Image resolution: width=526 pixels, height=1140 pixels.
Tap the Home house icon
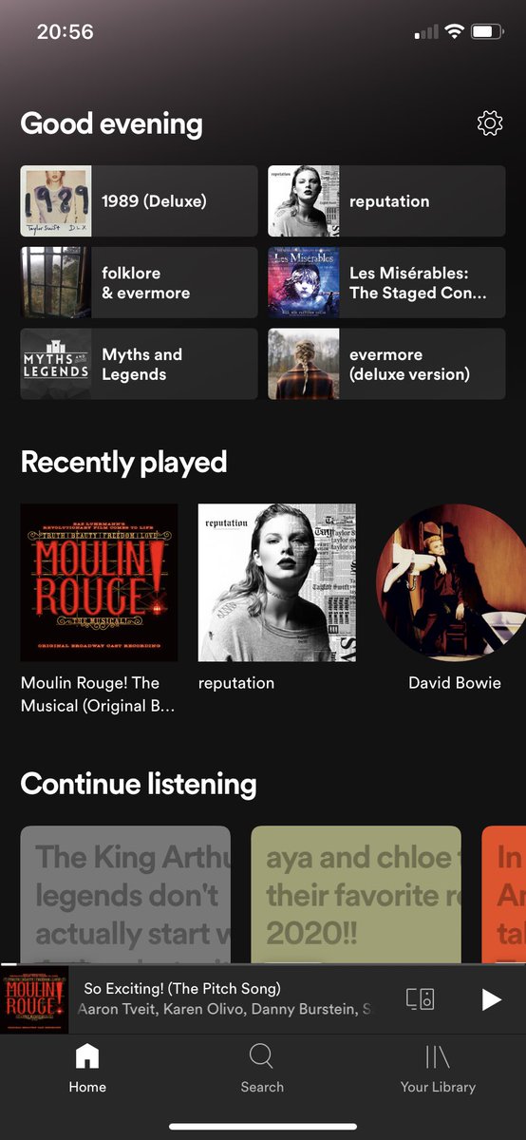[87, 1056]
